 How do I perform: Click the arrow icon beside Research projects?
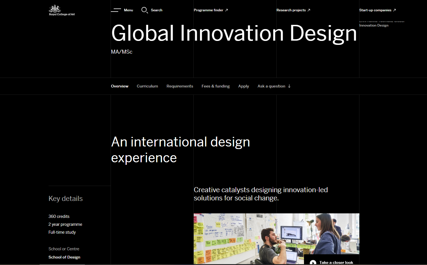pyautogui.click(x=309, y=10)
